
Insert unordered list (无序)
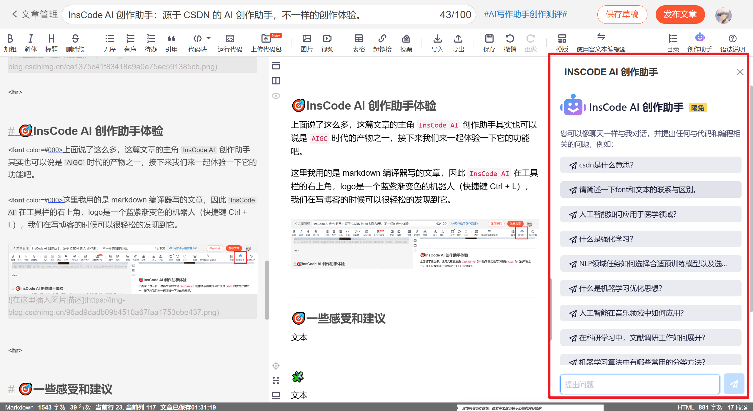click(109, 43)
